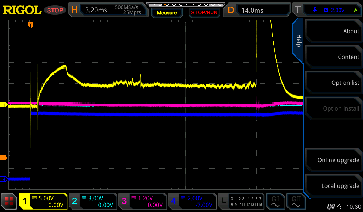This screenshot has height=212, width=363.
Task: Open the function navigation grid icon
Action: tap(9, 201)
